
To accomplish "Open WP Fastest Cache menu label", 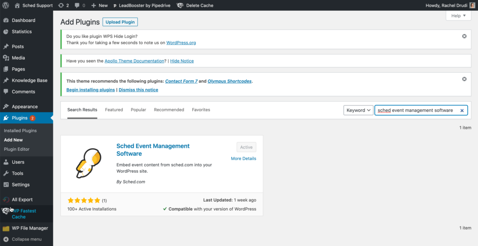I will point(24,214).
